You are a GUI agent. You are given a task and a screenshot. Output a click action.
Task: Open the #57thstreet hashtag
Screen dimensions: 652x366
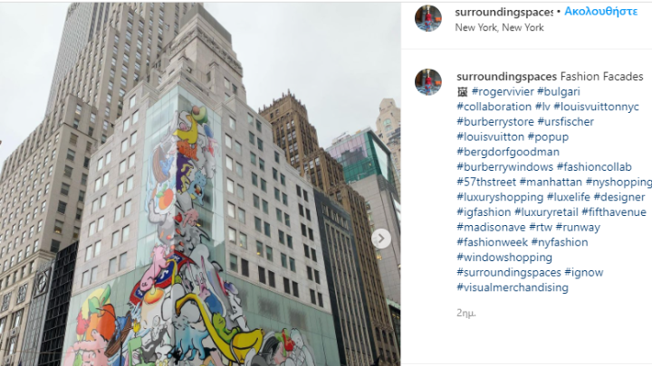point(486,183)
